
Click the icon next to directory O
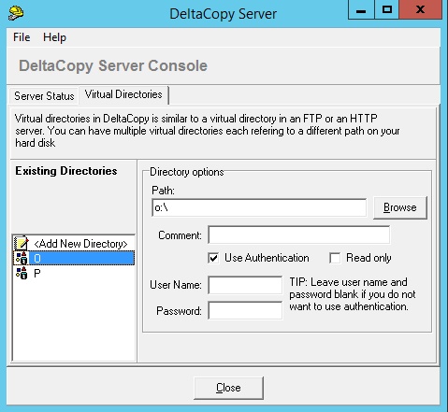coord(22,258)
